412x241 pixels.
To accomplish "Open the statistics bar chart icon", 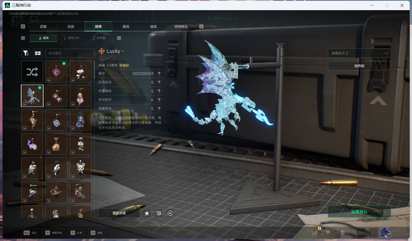I will point(315,233).
